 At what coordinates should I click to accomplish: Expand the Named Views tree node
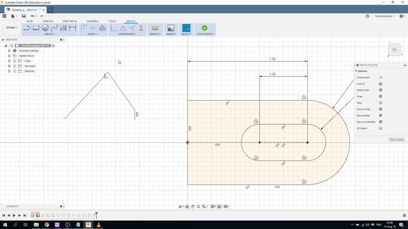click(10, 56)
